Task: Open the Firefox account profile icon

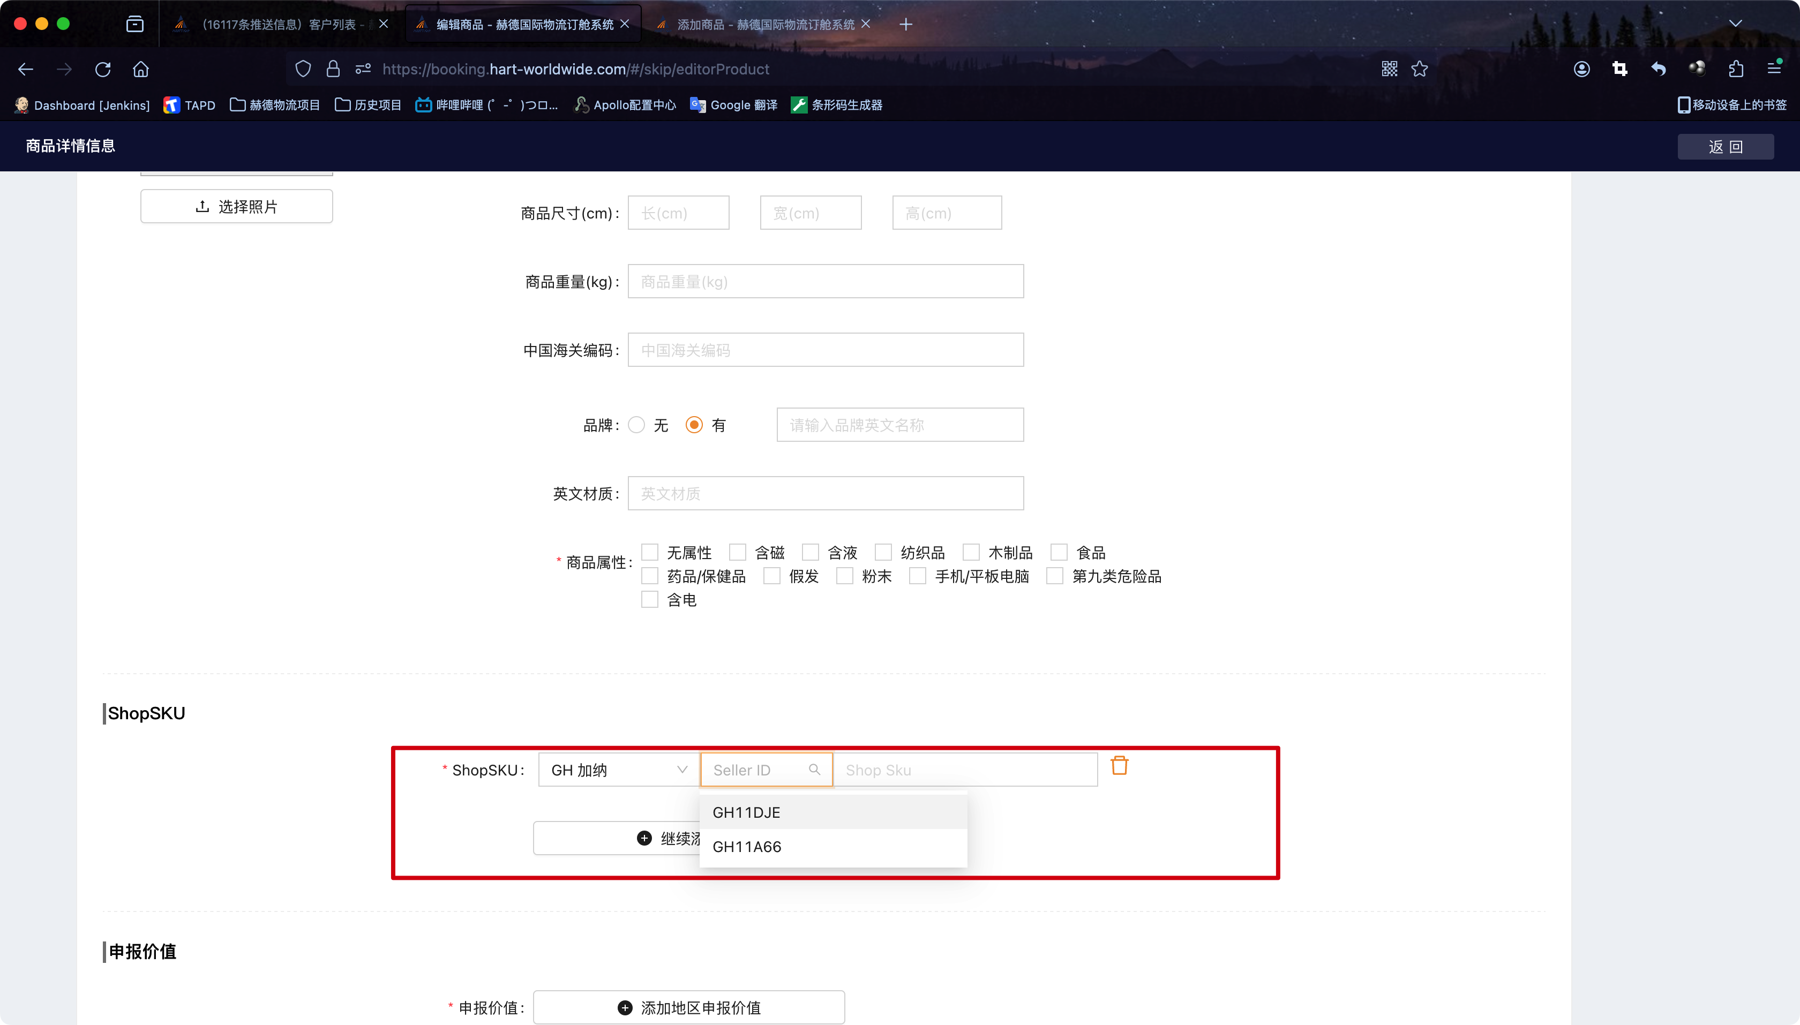Action: (x=1581, y=69)
